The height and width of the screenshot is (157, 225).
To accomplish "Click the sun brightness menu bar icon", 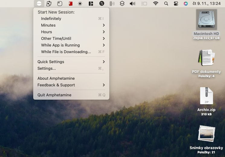I will point(80,4).
